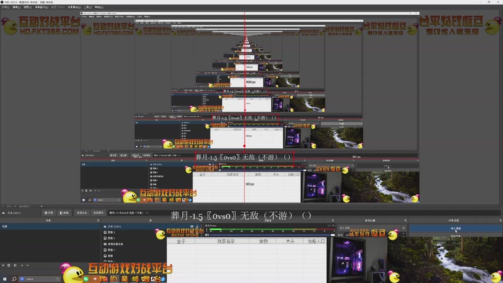Image resolution: width=503 pixels, height=283 pixels.
Task: Click the taskbar search magnifier icon
Action: point(14,279)
